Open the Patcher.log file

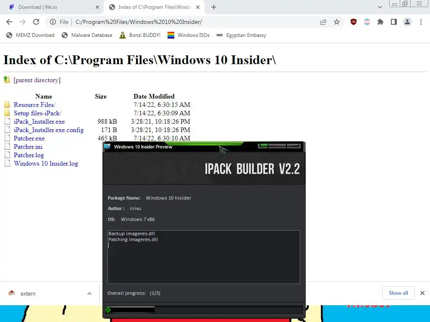[29, 155]
